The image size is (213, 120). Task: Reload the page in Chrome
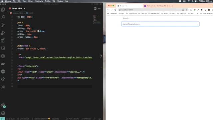pos(115,10)
